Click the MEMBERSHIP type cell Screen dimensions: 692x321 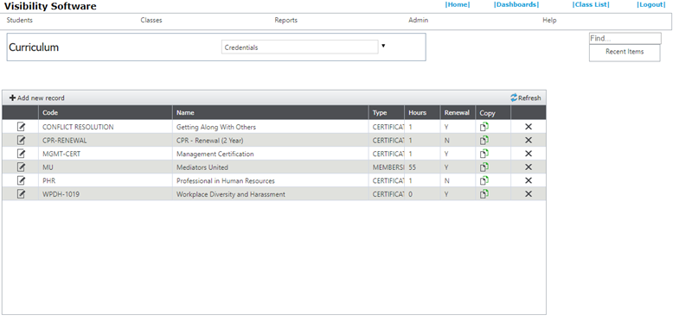[387, 167]
